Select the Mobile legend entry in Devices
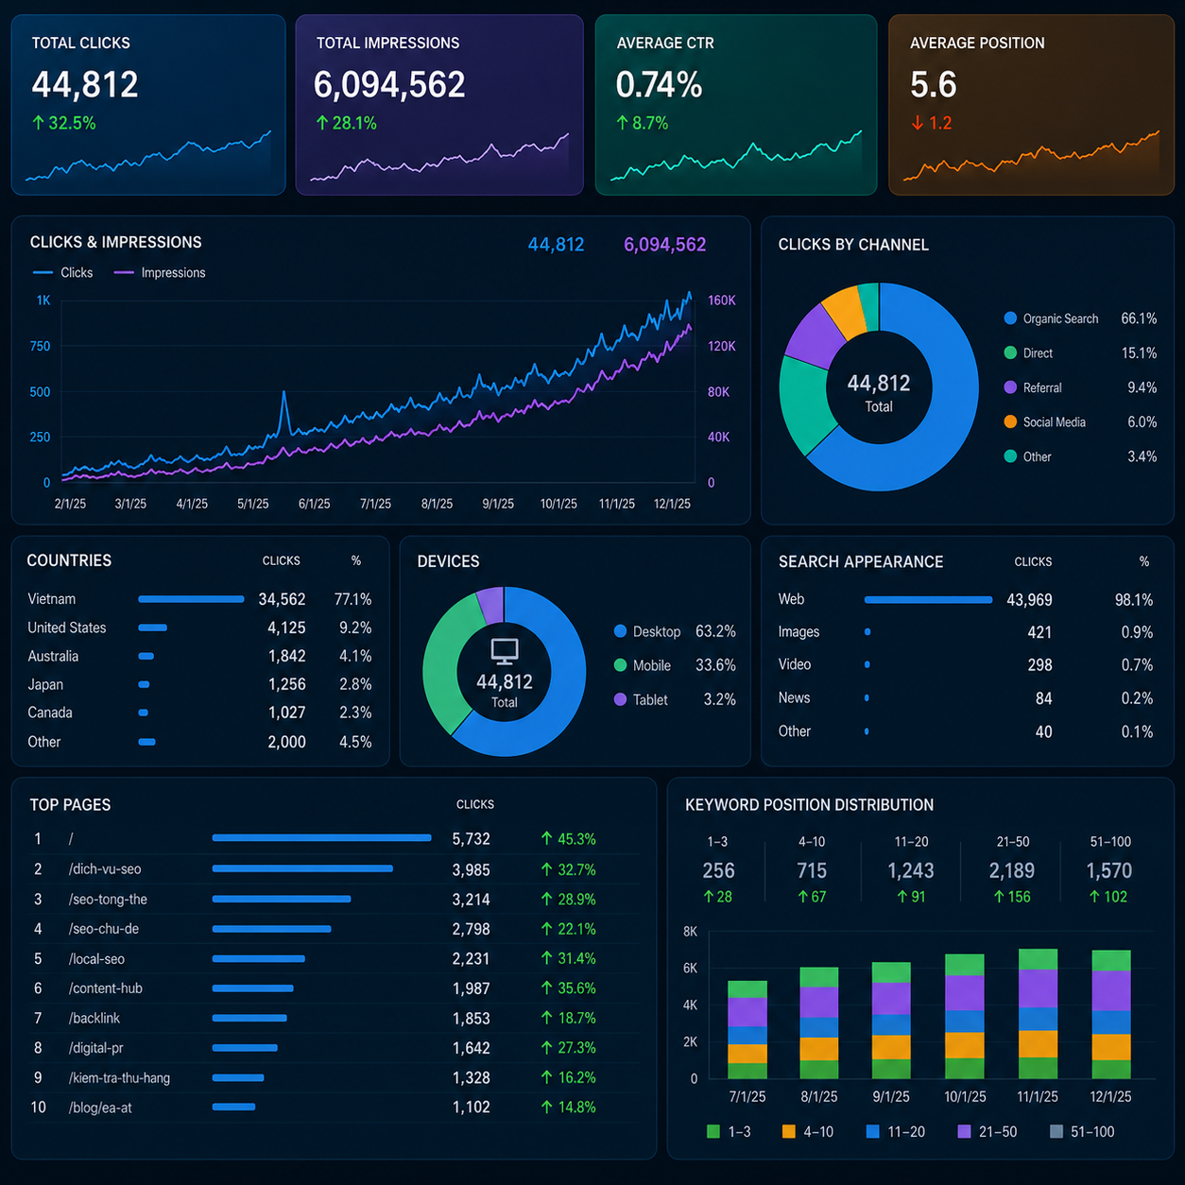 [643, 665]
